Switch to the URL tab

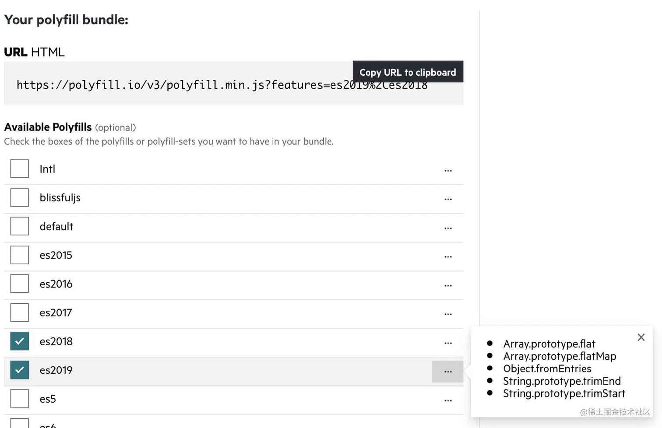[x=16, y=52]
